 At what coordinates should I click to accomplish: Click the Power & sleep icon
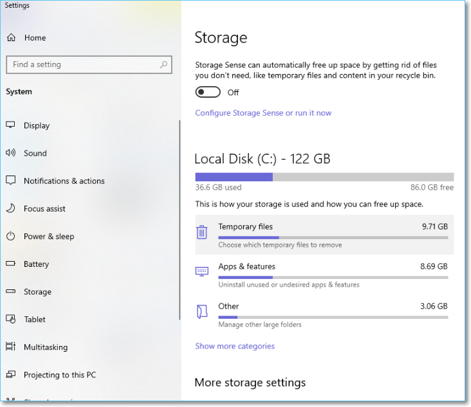pos(11,236)
